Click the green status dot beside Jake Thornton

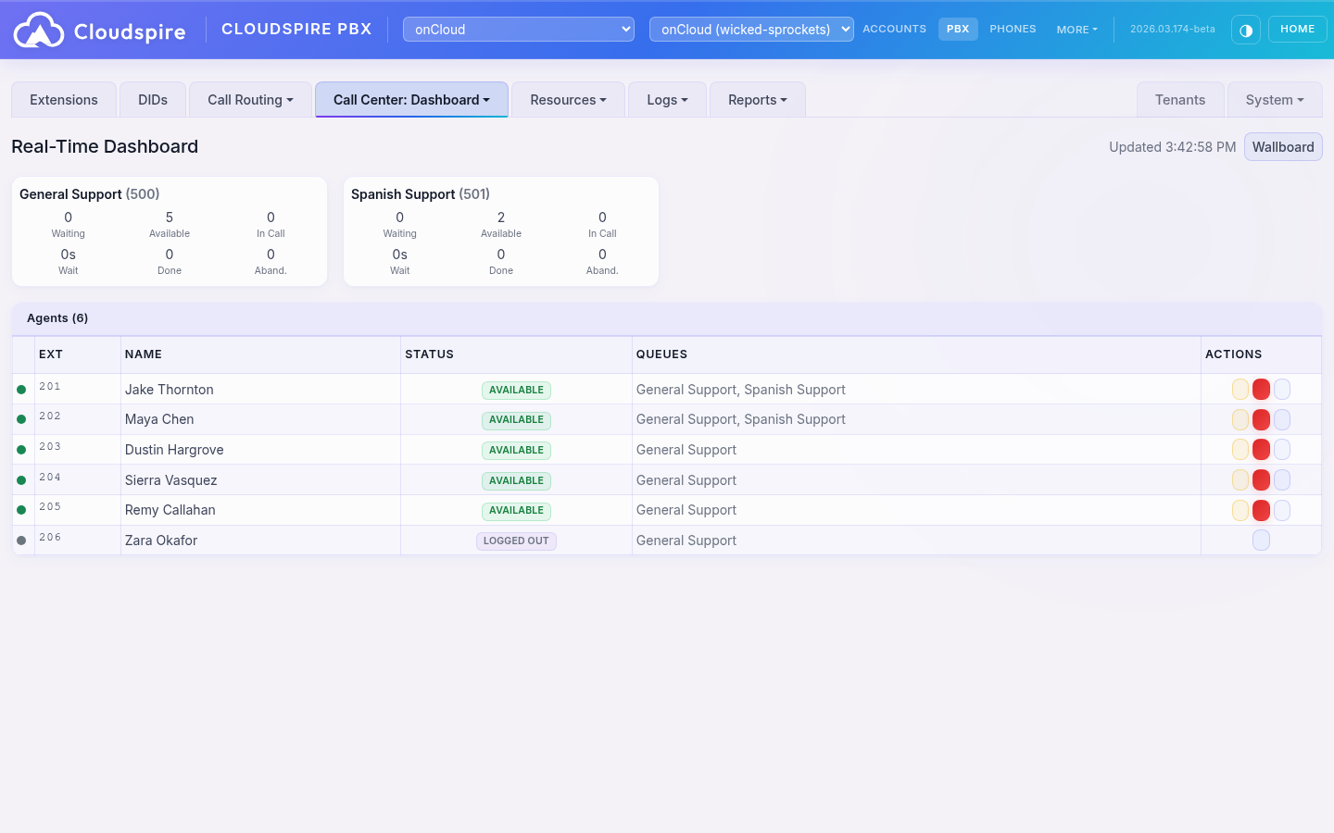(x=21, y=389)
